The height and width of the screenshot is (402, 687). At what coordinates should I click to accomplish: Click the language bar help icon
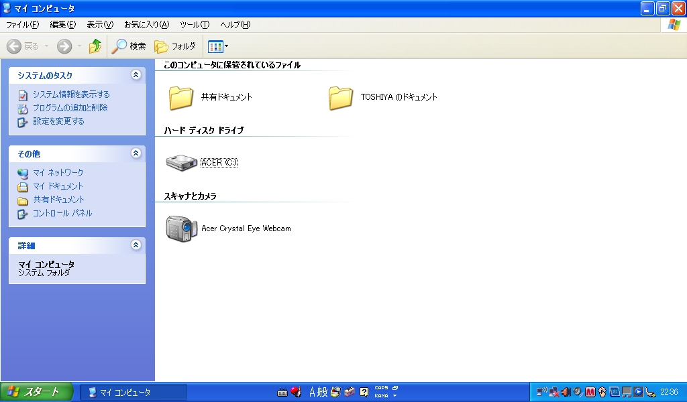tap(364, 392)
